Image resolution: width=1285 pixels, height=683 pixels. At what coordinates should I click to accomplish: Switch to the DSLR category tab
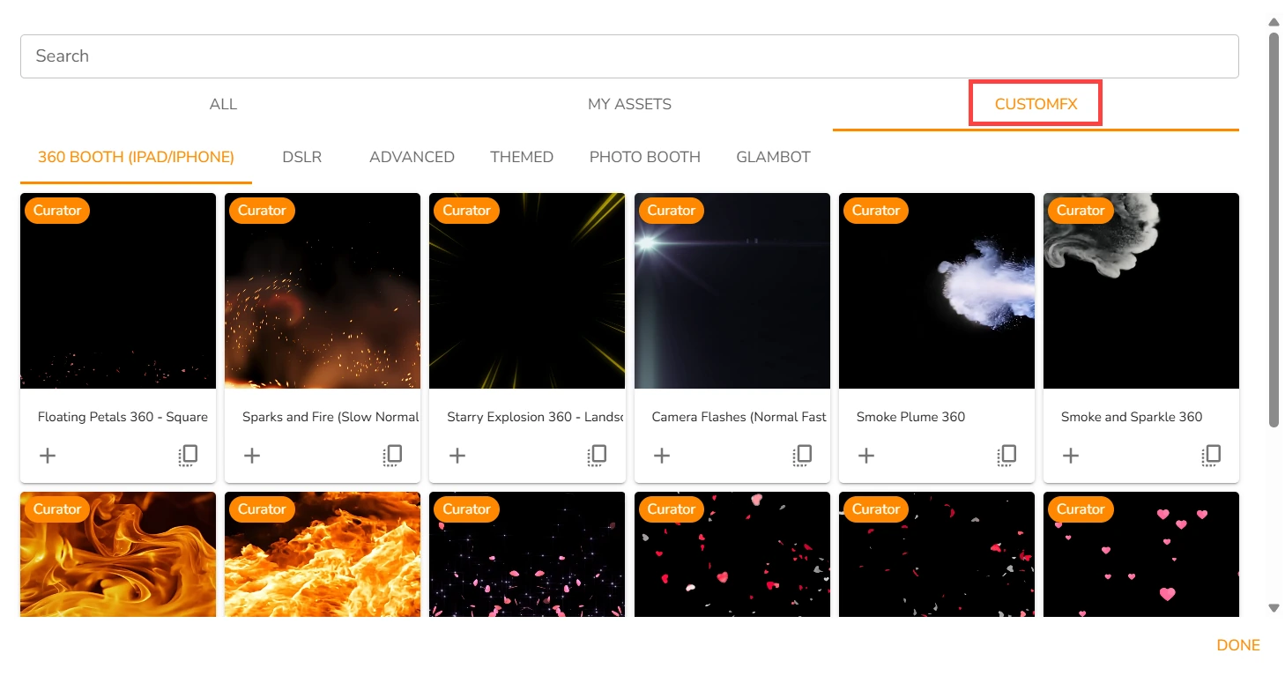301,158
